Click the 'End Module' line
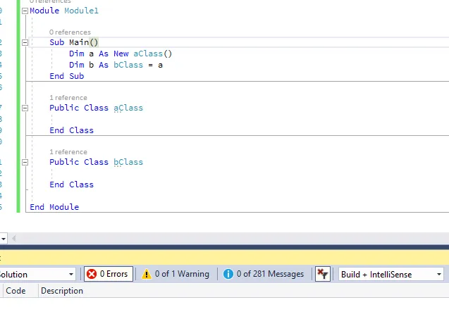This screenshot has height=319, width=449. click(x=54, y=207)
